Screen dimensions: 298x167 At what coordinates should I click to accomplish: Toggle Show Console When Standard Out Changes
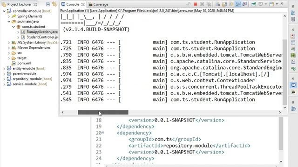pyautogui.click(x=238, y=4)
